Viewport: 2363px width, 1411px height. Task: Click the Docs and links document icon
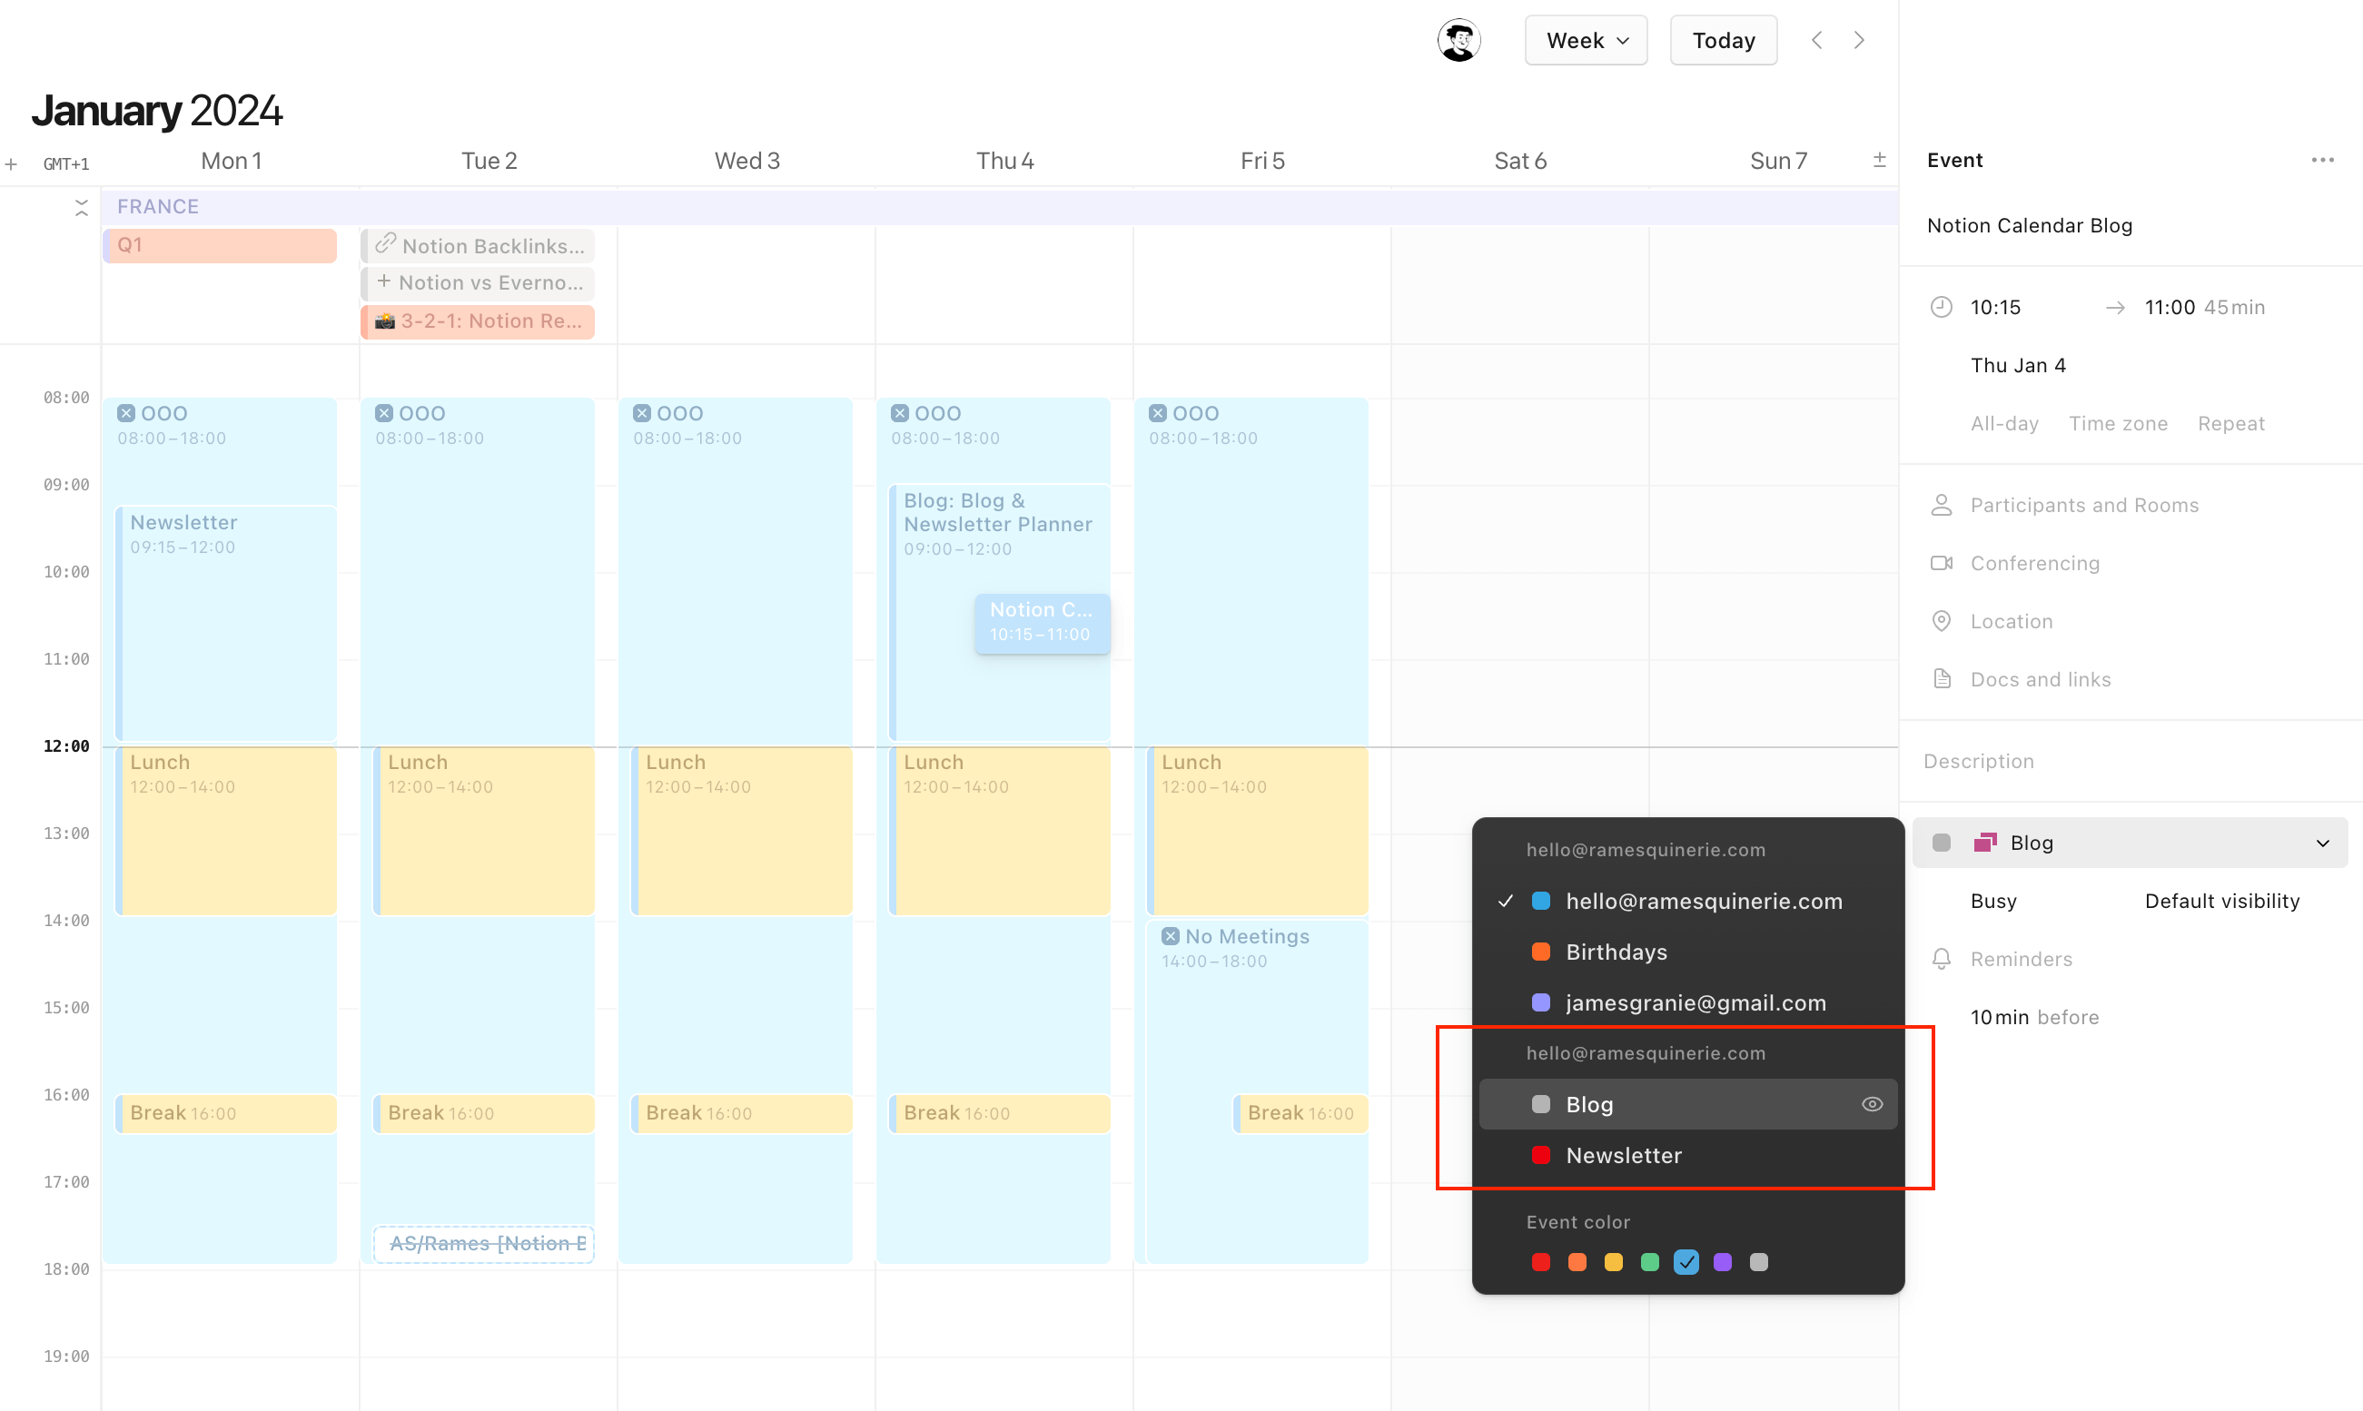coord(1941,679)
